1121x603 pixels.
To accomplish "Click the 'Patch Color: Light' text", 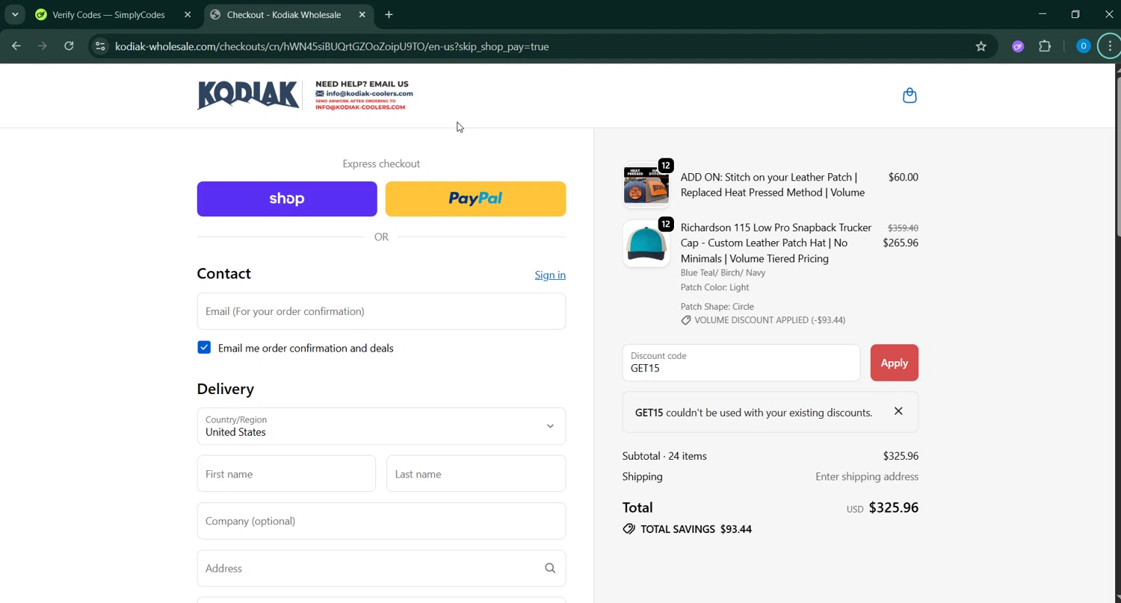I will click(714, 287).
